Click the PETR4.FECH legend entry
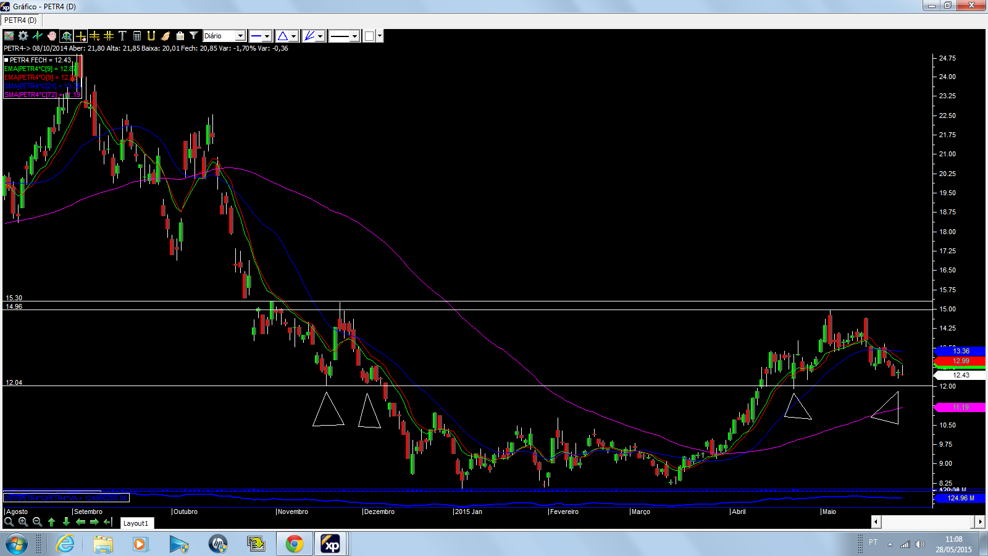Image resolution: width=988 pixels, height=556 pixels. coord(38,60)
